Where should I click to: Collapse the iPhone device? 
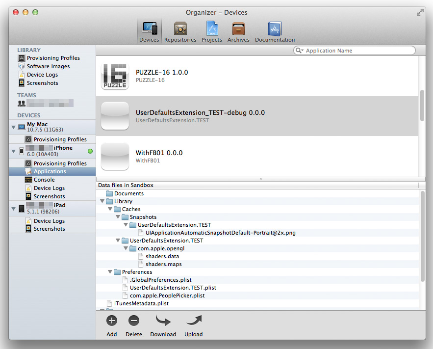13,151
